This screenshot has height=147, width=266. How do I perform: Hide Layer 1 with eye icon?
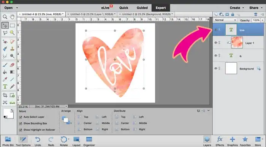pyautogui.click(x=215, y=43)
